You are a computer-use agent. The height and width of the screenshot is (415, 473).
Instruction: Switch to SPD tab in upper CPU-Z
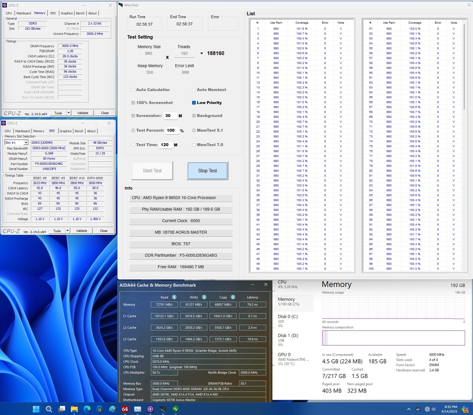53,13
